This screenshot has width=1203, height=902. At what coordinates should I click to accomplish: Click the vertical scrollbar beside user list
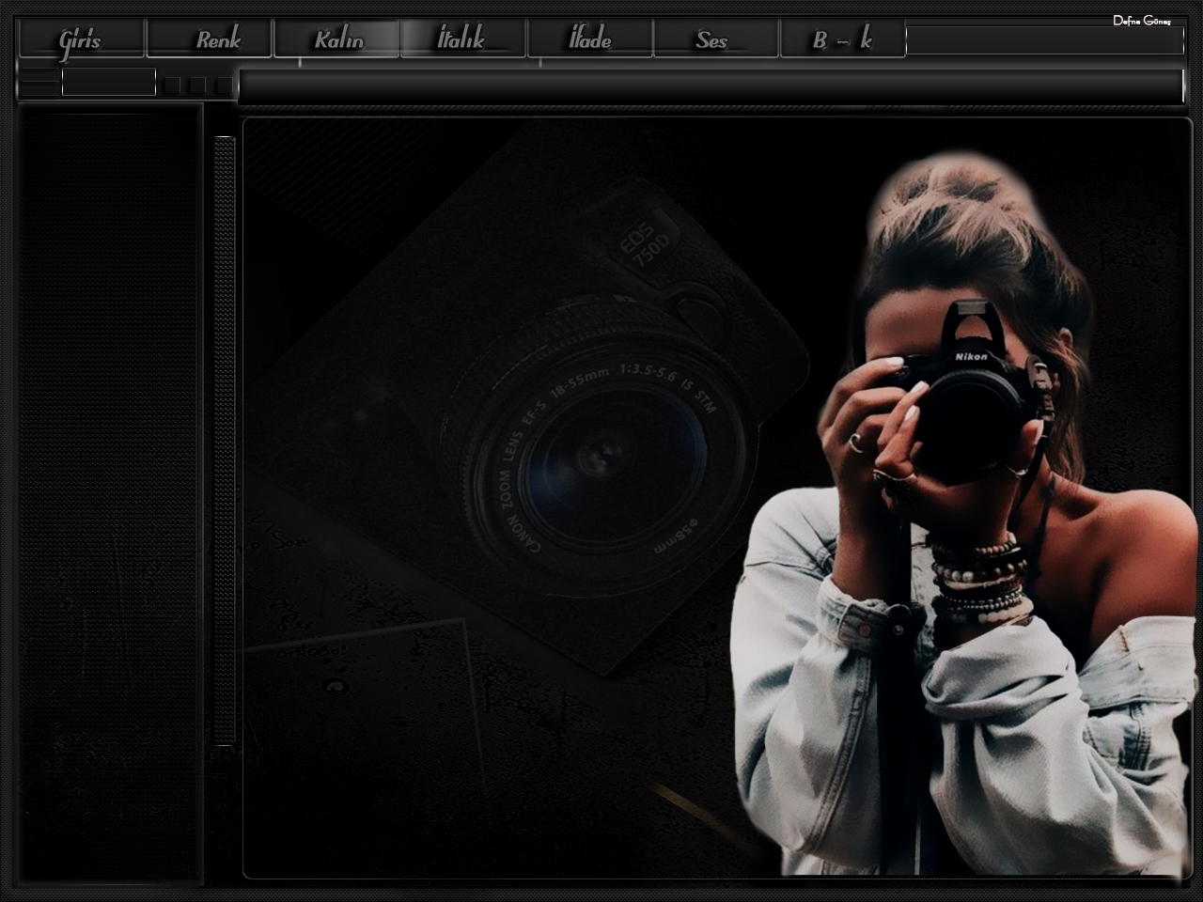[x=225, y=440]
